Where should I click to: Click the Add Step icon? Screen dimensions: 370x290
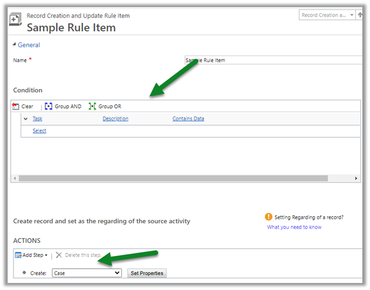click(18, 255)
